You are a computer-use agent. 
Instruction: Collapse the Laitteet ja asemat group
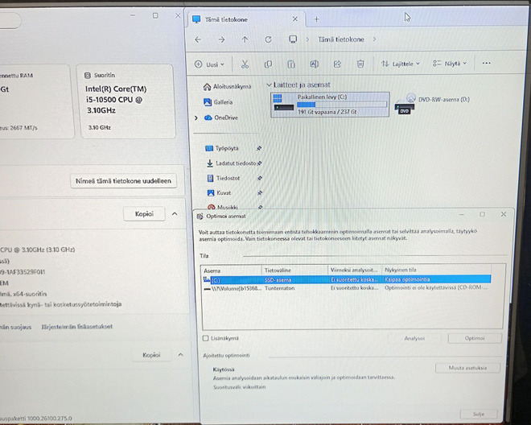click(269, 85)
